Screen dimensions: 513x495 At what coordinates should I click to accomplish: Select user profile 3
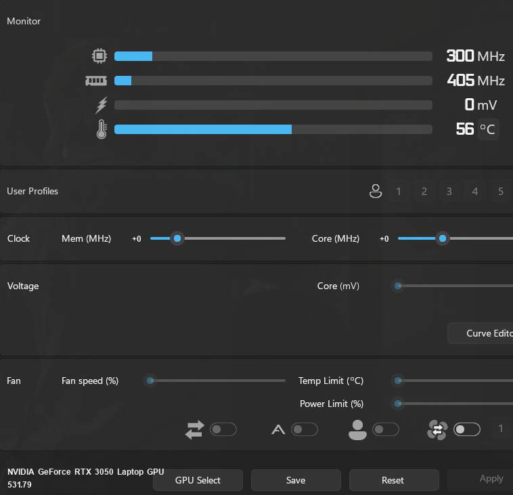click(449, 191)
